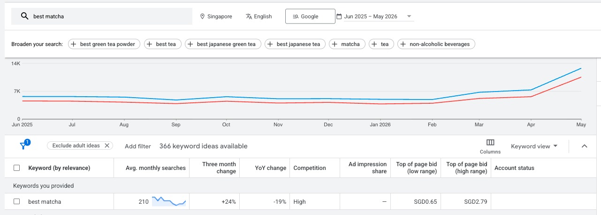Image resolution: width=601 pixels, height=215 pixels.
Task: Sort by Competition column header
Action: tap(310, 168)
